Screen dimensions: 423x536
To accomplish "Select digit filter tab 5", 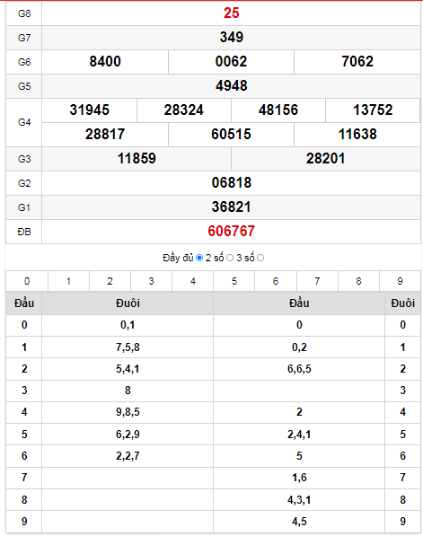I will 234,281.
